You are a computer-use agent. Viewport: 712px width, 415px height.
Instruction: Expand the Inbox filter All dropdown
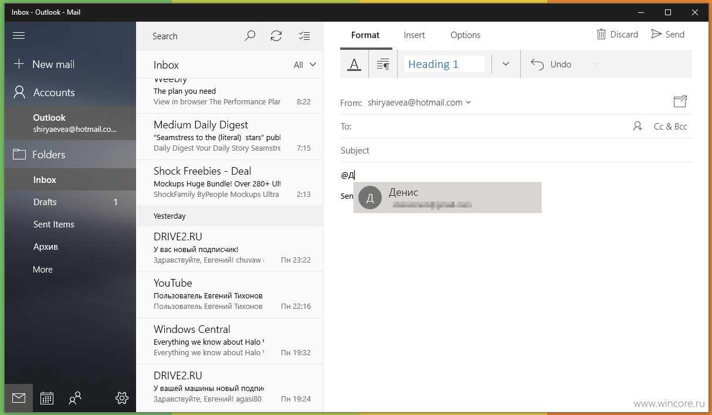(305, 65)
